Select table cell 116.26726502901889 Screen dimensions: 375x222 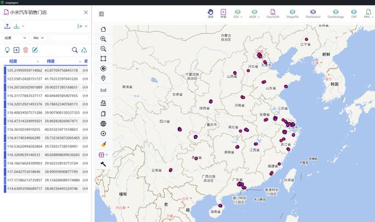click(x=25, y=87)
